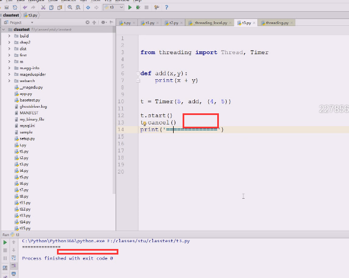Close the threading_local.py tab
Screen dimensions: 349x278
pos(230,23)
